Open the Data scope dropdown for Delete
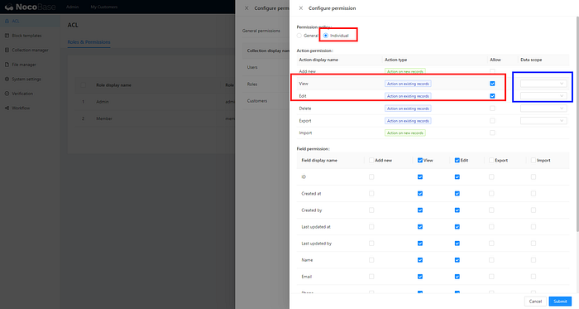 [543, 109]
